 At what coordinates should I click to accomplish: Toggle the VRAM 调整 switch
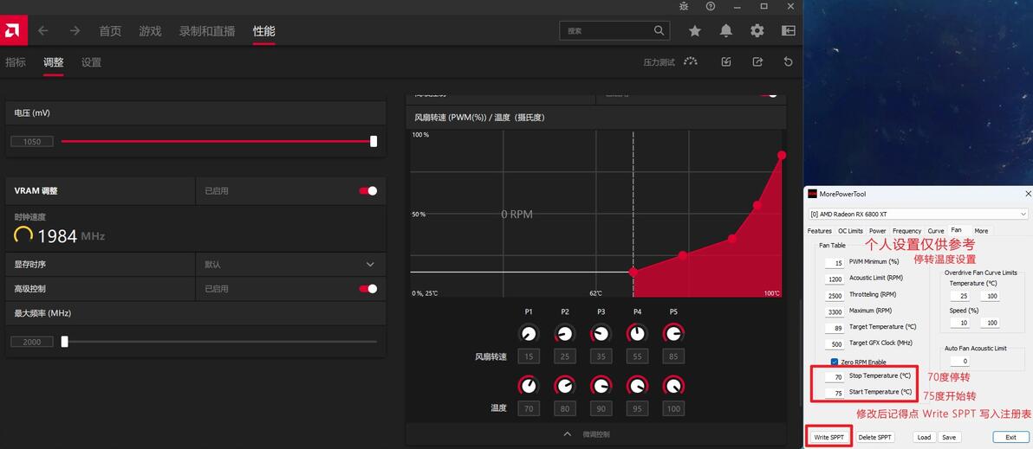point(368,190)
